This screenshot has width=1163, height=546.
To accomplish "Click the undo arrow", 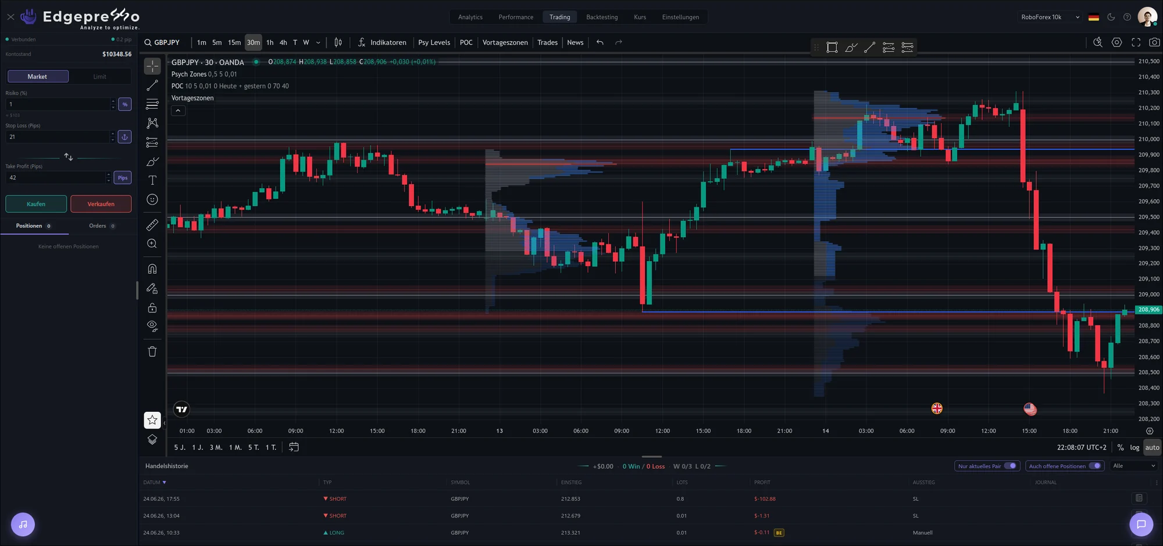I will (600, 42).
